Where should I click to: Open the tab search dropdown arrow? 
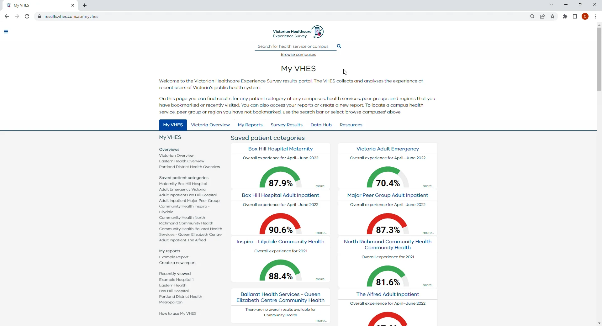click(x=552, y=4)
